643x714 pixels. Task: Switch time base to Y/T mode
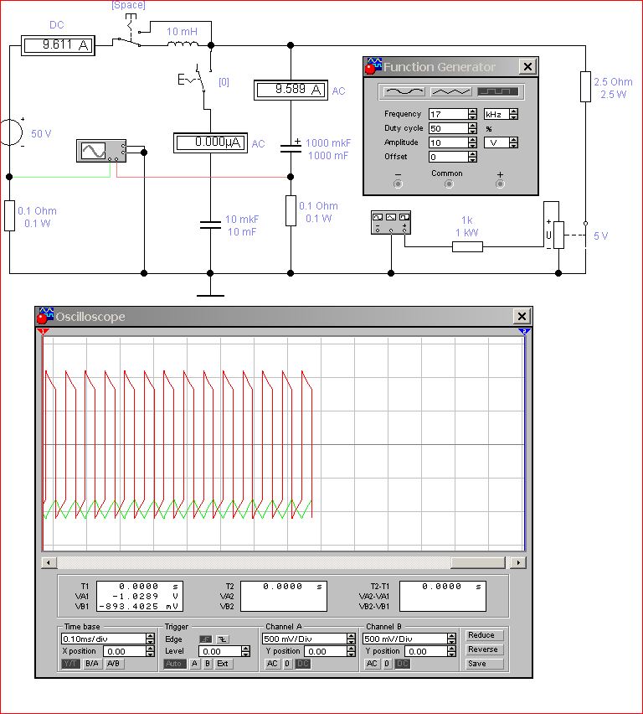tap(70, 664)
